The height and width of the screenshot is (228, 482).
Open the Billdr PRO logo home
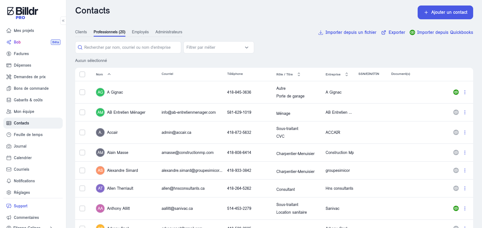(23, 13)
